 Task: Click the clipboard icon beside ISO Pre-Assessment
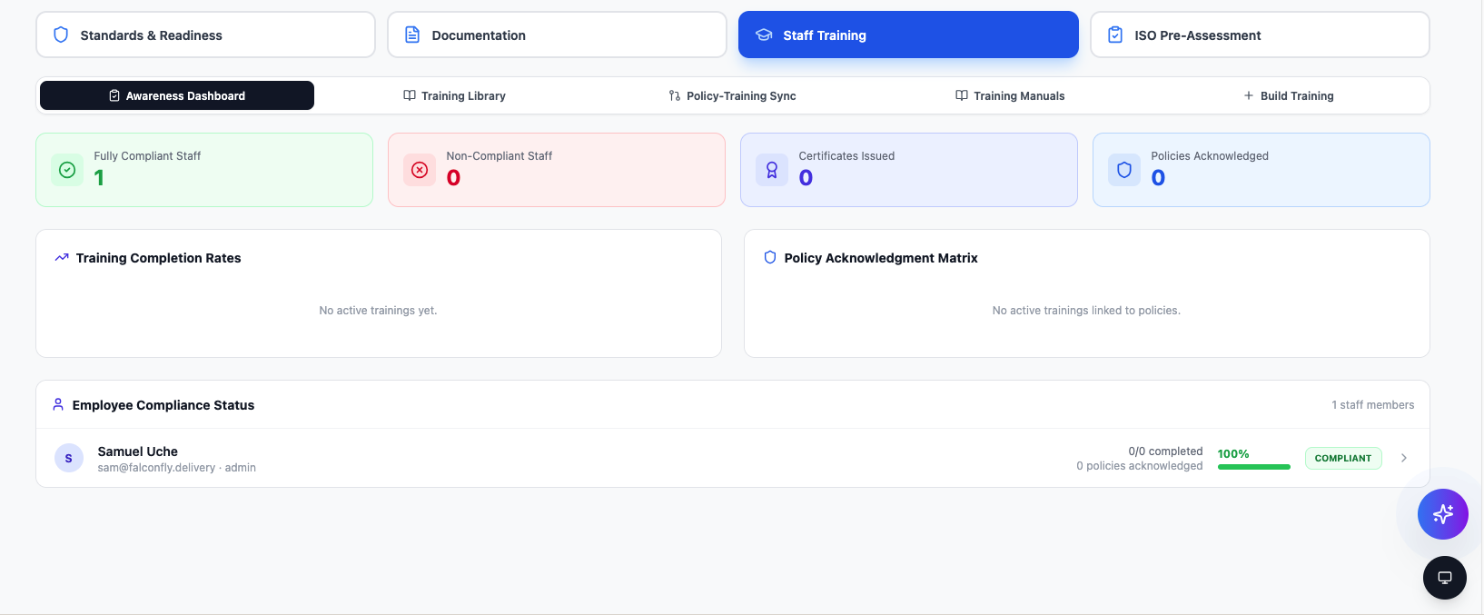[x=1115, y=35]
